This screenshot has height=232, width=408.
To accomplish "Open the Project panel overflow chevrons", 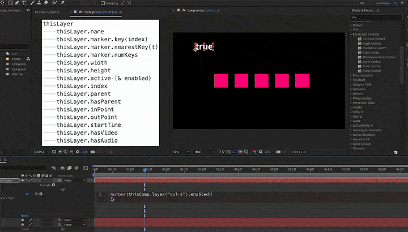I will pyautogui.click(x=28, y=10).
